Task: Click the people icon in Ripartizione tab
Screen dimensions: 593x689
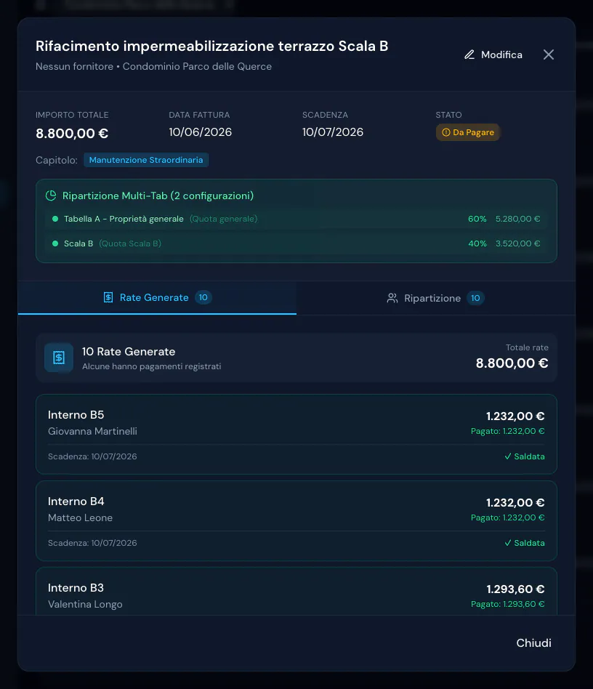Action: click(x=392, y=299)
